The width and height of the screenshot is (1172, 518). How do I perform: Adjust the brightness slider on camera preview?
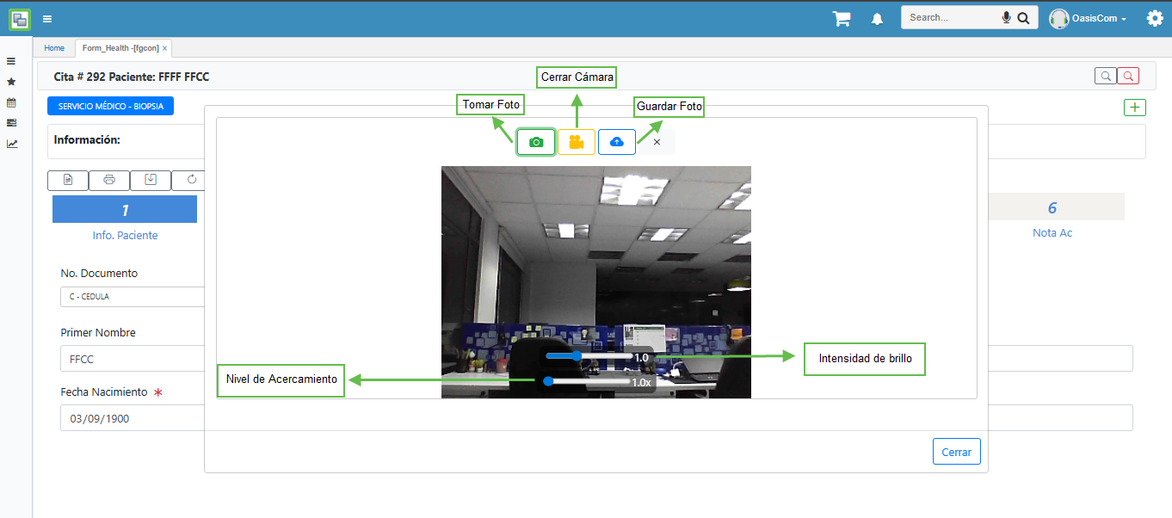pyautogui.click(x=577, y=355)
